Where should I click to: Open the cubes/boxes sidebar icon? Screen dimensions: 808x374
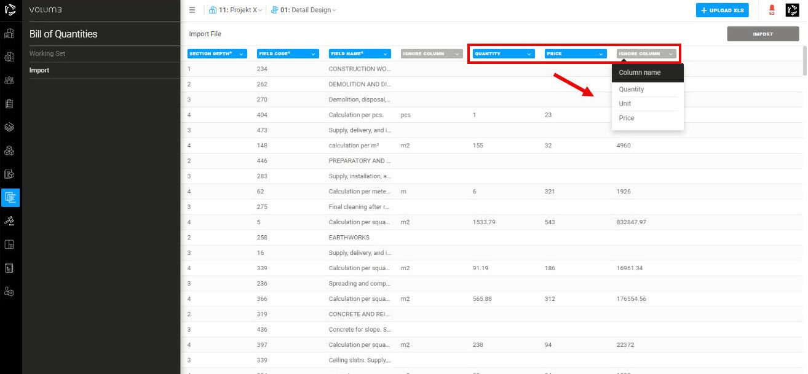9,150
